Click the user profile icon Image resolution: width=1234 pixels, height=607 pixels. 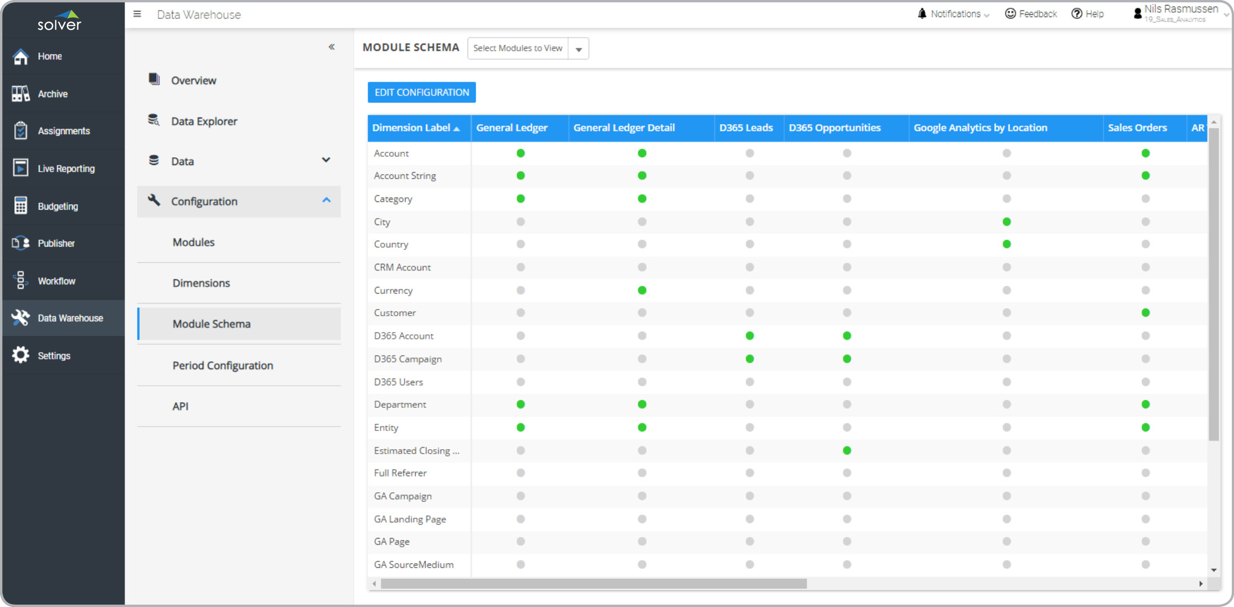coord(1137,14)
